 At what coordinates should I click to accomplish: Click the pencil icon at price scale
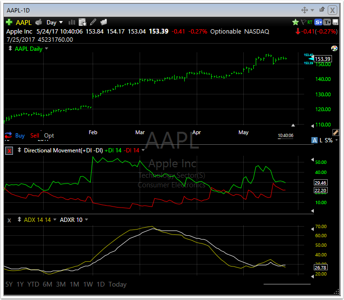[335, 133]
